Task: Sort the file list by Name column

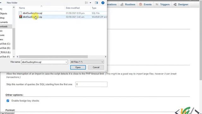Action: pos(22,8)
